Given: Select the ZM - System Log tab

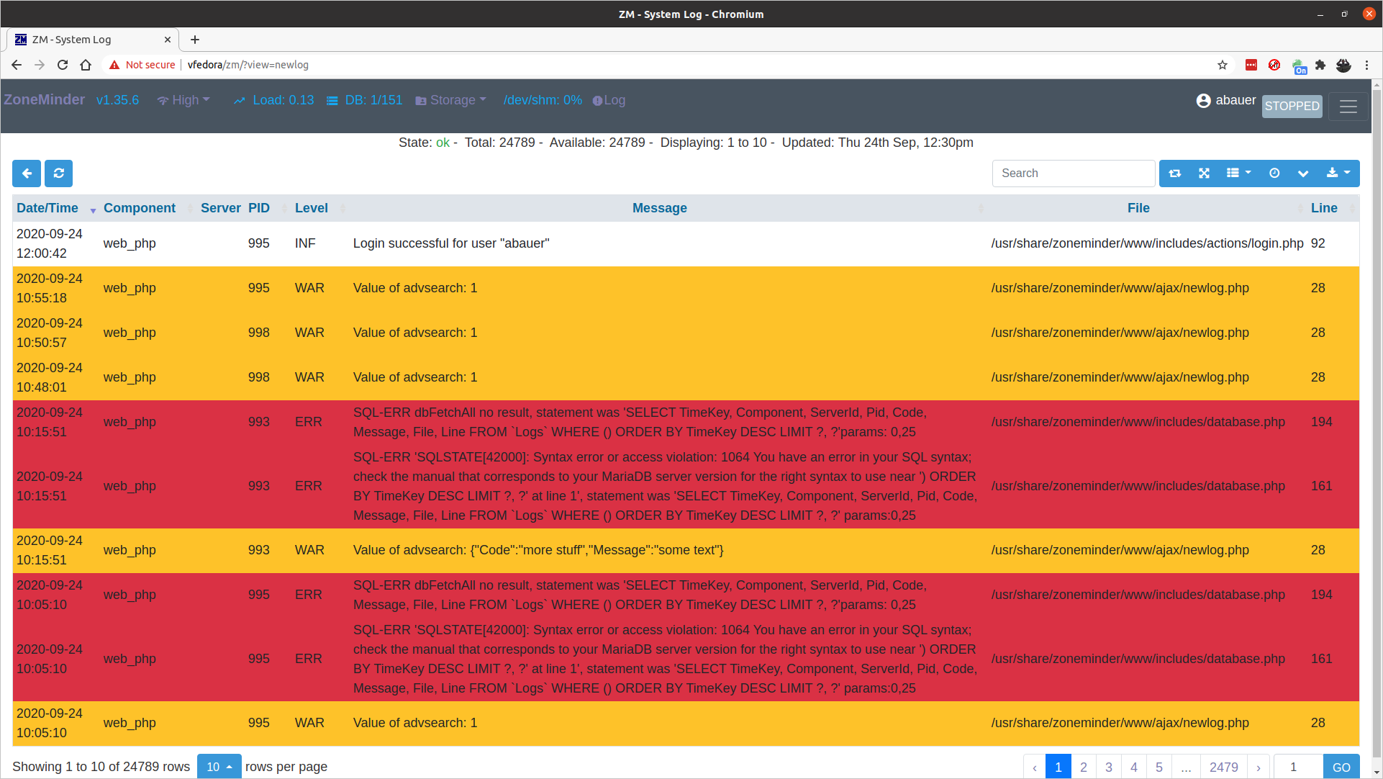Looking at the screenshot, I should tap(93, 40).
